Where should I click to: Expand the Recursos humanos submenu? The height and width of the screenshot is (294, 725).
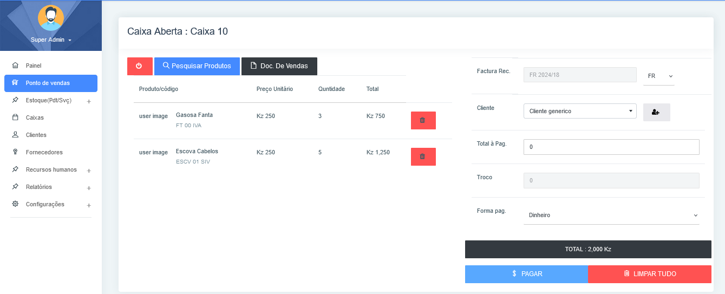tap(89, 171)
